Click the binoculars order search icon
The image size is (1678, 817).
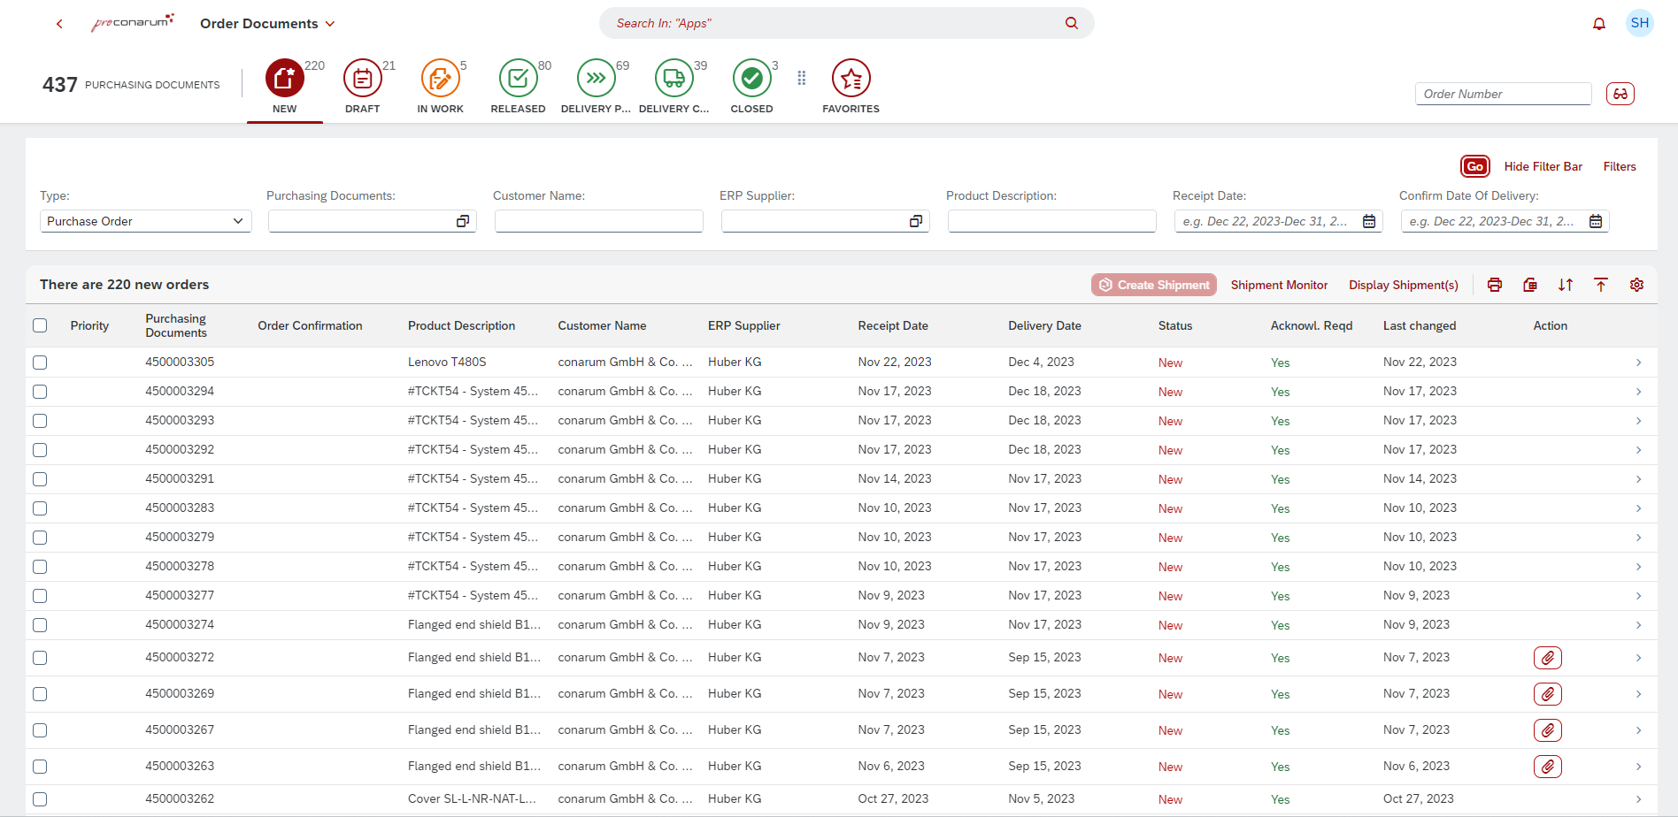pos(1620,93)
